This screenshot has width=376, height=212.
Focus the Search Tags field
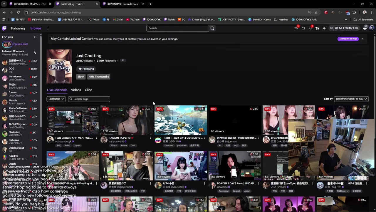[x=89, y=99]
